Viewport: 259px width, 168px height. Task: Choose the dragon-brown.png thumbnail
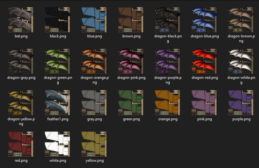point(241,20)
